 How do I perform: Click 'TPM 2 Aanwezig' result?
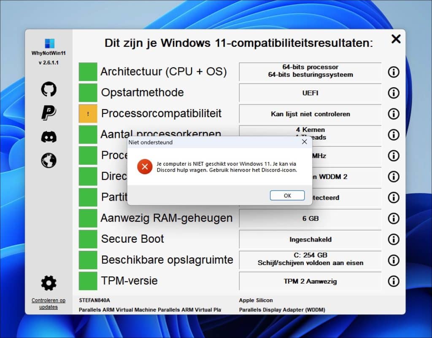click(x=310, y=281)
